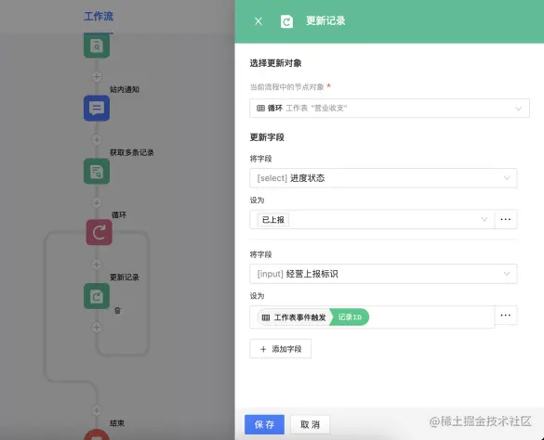The image size is (544, 440).
Task: Open the 站内通知 node icon in the workflow
Action: pyautogui.click(x=97, y=108)
